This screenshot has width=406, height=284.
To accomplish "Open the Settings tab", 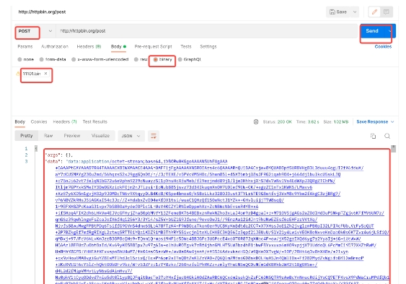I will click(208, 47).
